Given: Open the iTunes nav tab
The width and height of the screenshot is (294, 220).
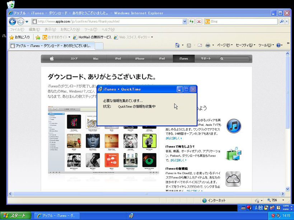Looking at the screenshot, I should tap(183, 58).
